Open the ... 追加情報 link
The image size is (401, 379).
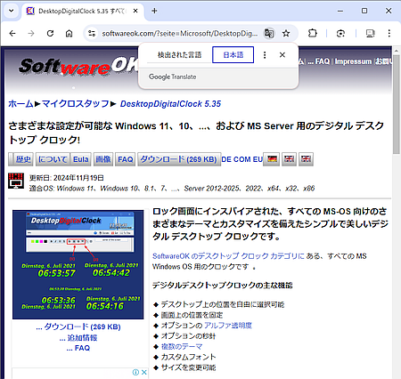[x=78, y=338]
